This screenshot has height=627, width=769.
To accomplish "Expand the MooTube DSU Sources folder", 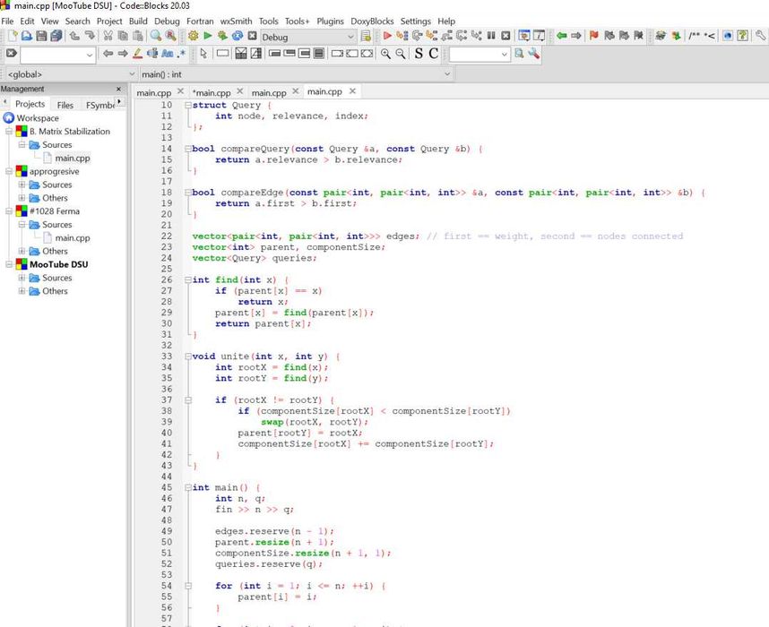I will click(x=22, y=278).
